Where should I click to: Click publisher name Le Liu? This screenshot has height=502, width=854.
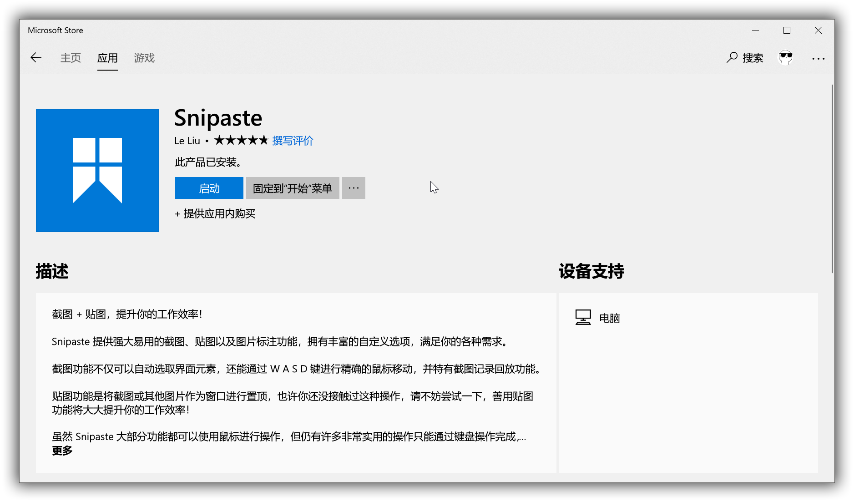(x=187, y=141)
